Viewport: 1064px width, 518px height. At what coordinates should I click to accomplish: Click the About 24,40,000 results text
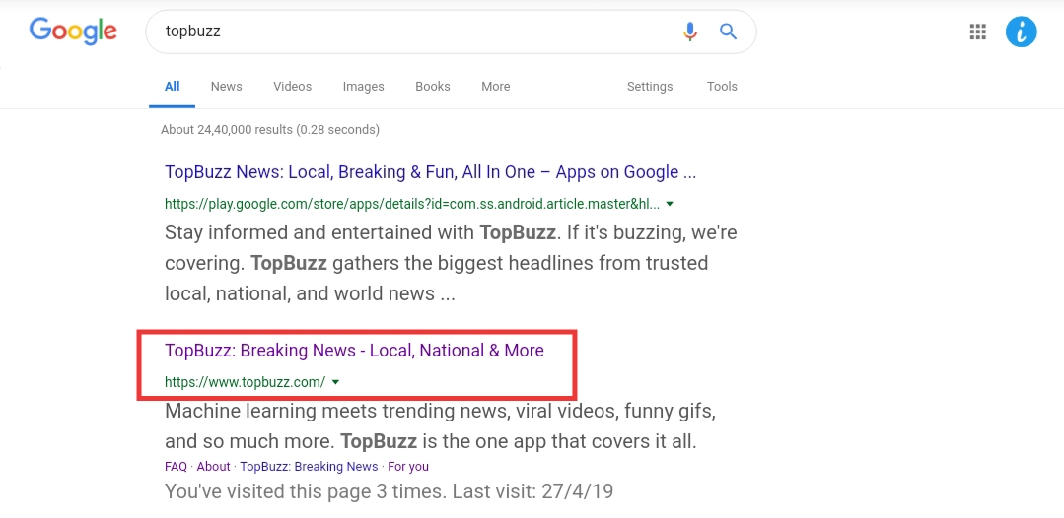pyautogui.click(x=270, y=130)
